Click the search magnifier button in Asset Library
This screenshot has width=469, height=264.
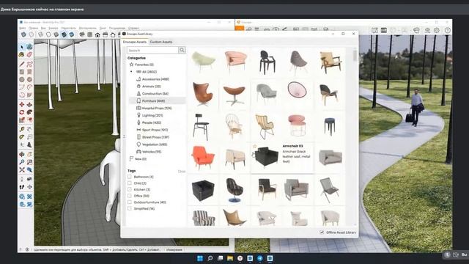pos(182,50)
